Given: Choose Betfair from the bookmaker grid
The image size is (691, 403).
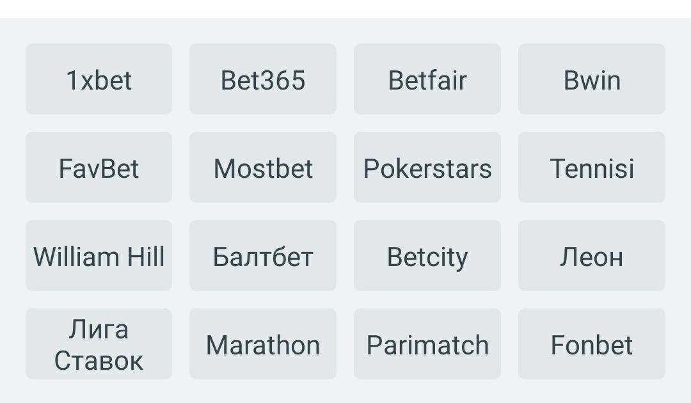Looking at the screenshot, I should (427, 79).
